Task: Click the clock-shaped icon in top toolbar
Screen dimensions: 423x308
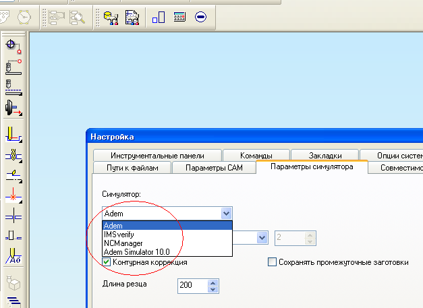Action: [24, 17]
